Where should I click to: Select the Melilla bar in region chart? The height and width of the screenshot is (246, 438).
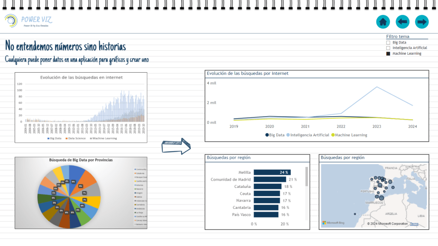pos(272,173)
